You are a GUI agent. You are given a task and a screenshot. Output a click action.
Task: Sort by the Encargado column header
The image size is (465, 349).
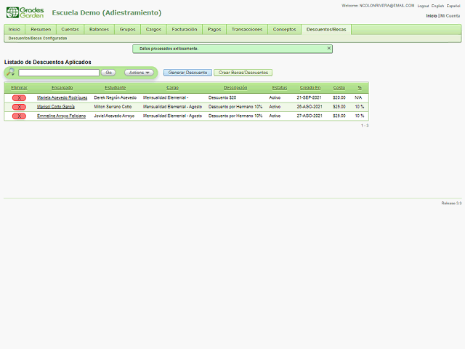tap(62, 87)
